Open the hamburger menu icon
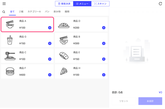 point(4,4)
